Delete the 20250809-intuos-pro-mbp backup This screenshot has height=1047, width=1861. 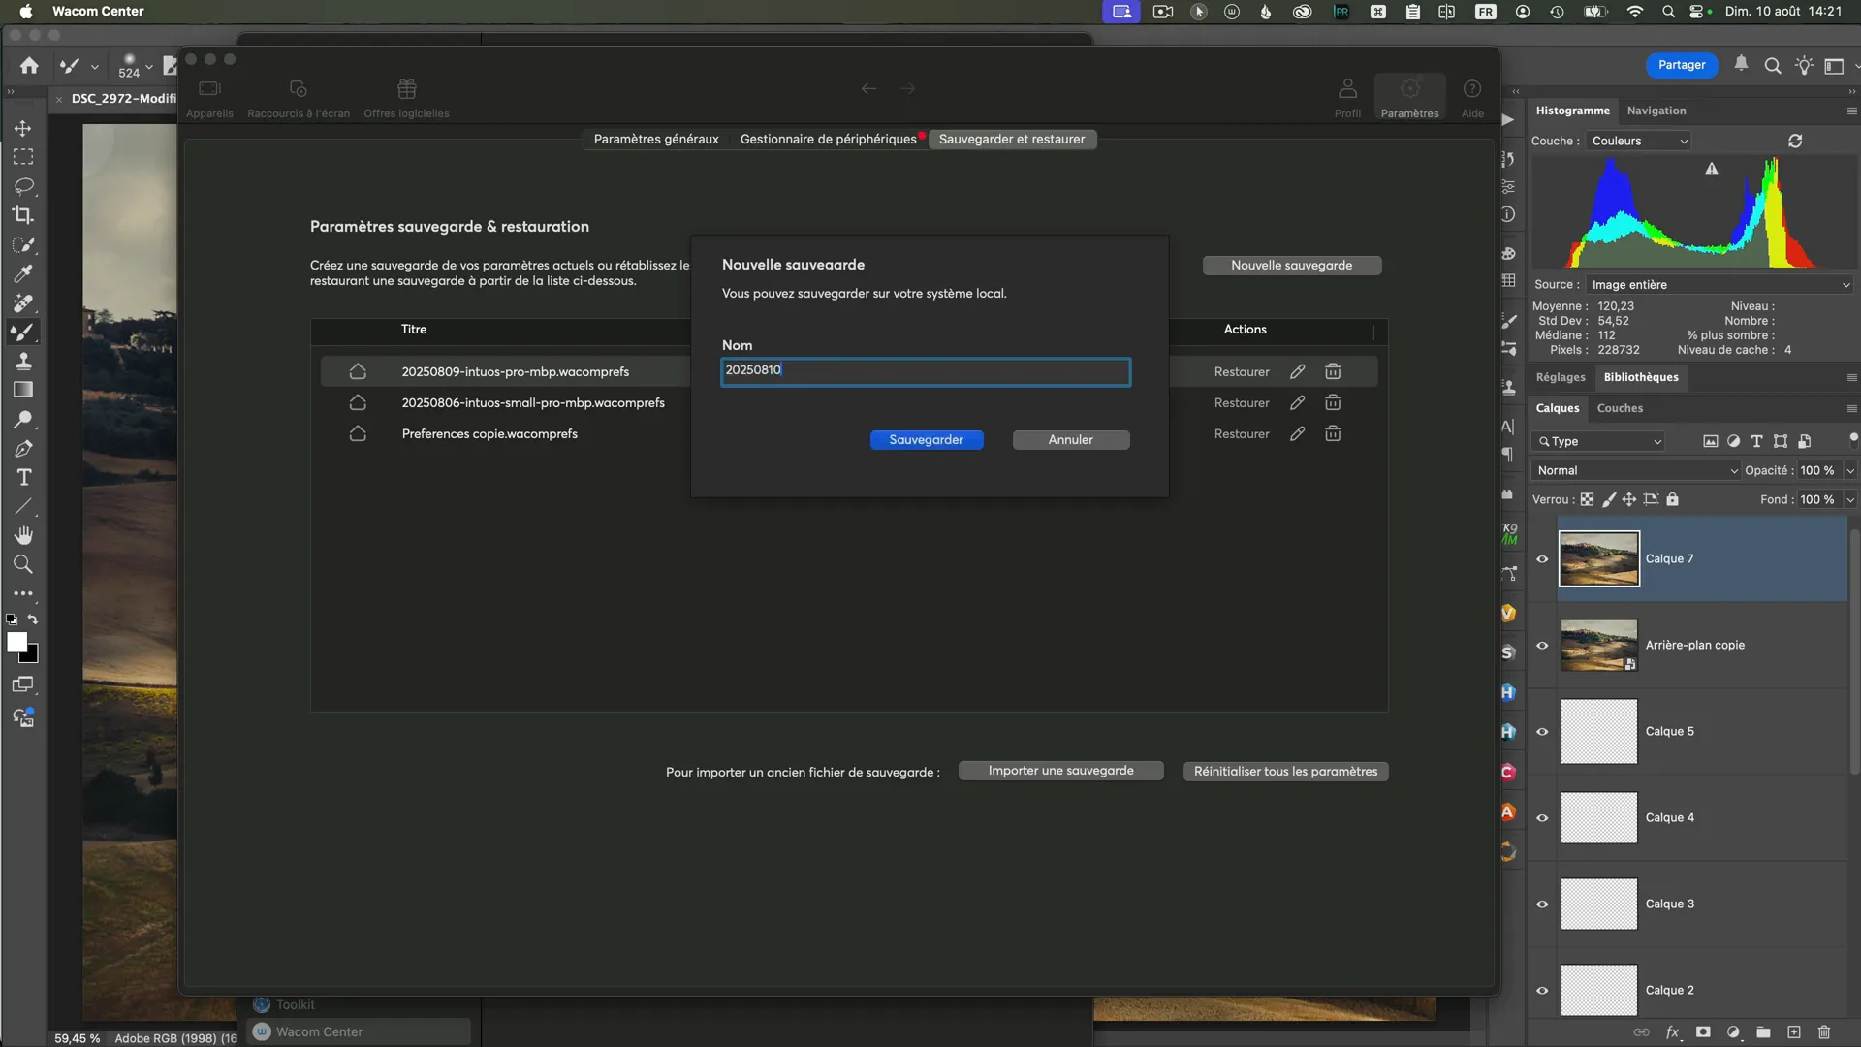(x=1333, y=371)
